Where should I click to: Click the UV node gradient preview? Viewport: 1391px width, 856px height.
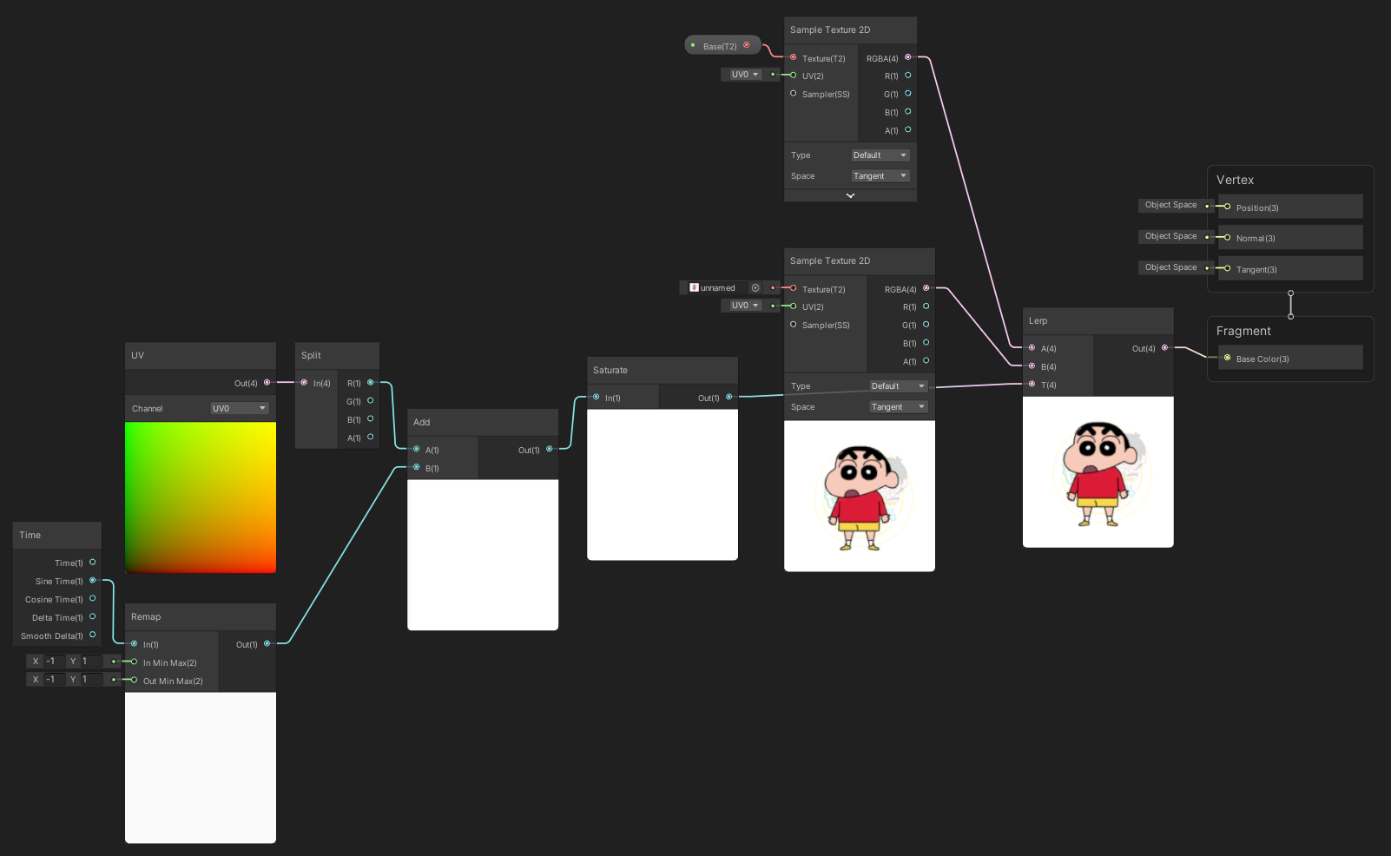(201, 497)
